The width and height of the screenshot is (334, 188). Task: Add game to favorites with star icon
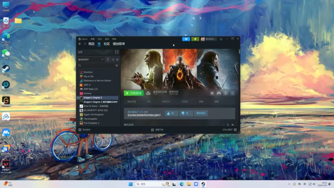[x=233, y=93]
